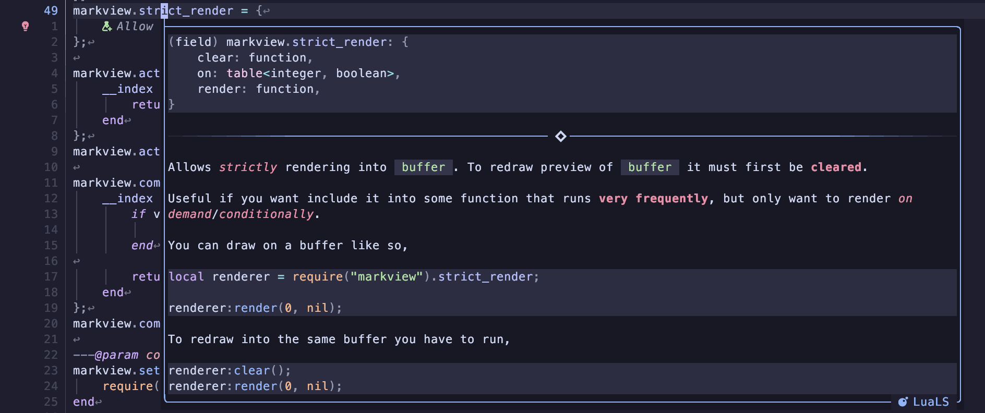Screen dimensions: 985x413
Task: Click the '@param' annotation on line 22
Action: click(x=116, y=355)
